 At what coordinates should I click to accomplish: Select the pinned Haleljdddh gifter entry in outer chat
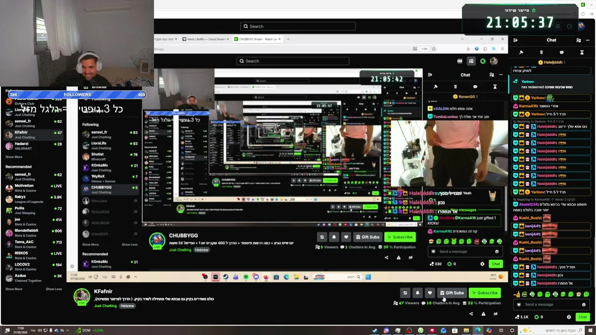[x=551, y=62]
